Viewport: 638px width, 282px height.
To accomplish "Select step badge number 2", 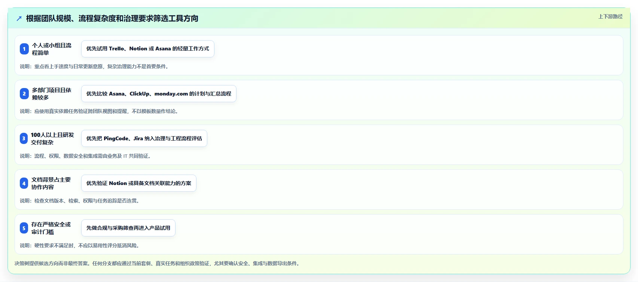I will (24, 94).
